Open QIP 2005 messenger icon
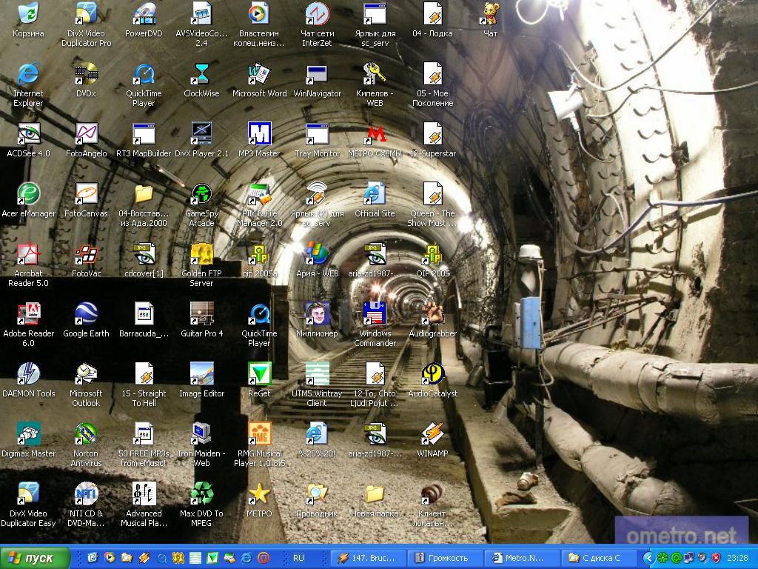 coord(432,254)
